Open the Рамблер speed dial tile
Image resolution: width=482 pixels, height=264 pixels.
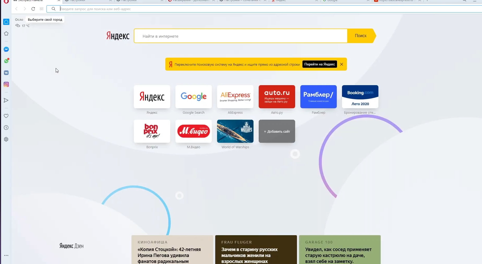click(x=319, y=97)
